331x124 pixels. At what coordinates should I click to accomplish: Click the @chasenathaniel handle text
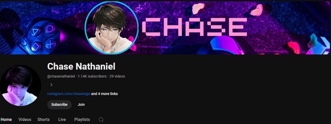(61, 76)
